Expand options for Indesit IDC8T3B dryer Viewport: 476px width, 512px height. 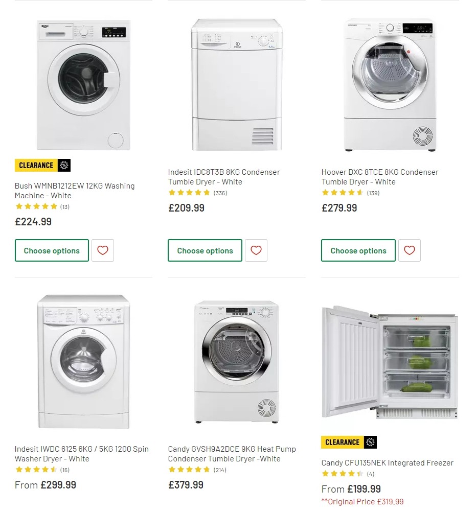205,250
